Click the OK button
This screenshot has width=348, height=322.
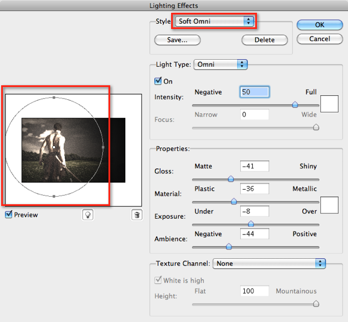(x=320, y=25)
